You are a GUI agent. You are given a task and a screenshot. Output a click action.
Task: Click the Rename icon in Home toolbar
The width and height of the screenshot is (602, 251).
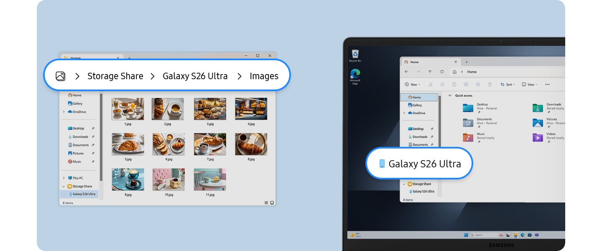(x=466, y=85)
